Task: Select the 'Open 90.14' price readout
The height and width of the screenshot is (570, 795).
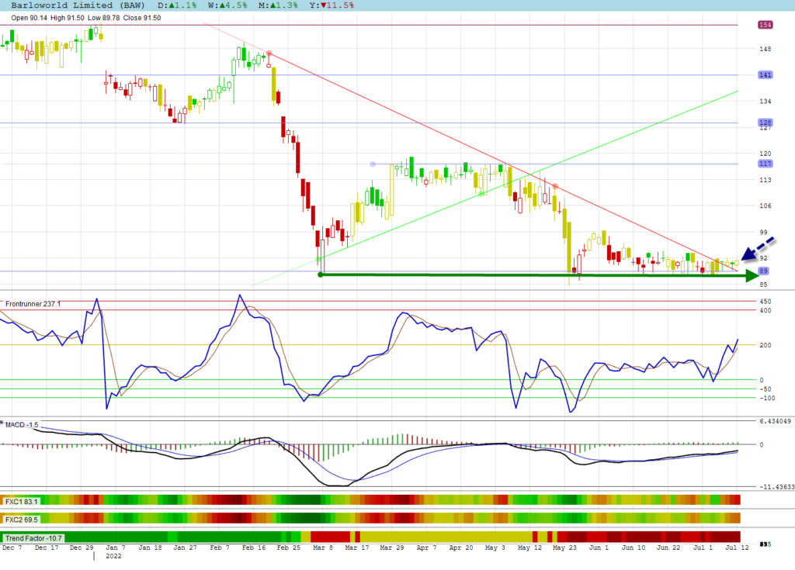Action: click(x=29, y=18)
